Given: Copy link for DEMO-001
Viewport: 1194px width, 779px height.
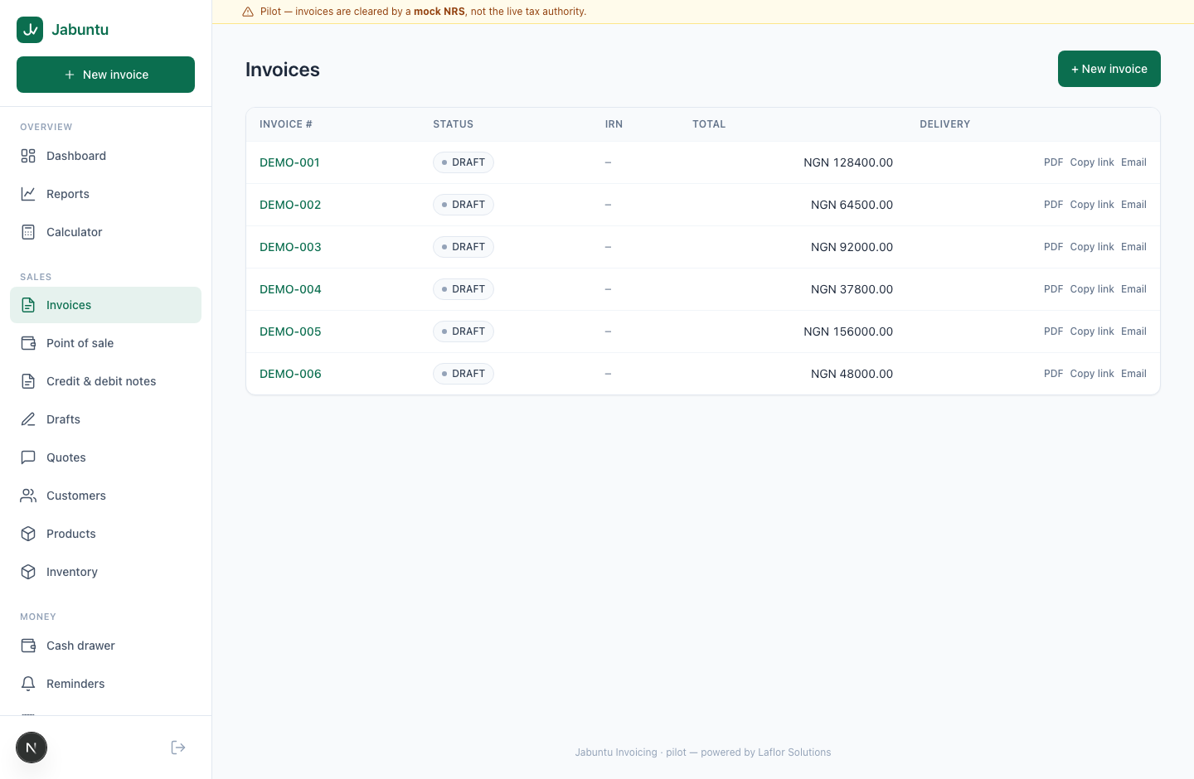Looking at the screenshot, I should click(1092, 162).
